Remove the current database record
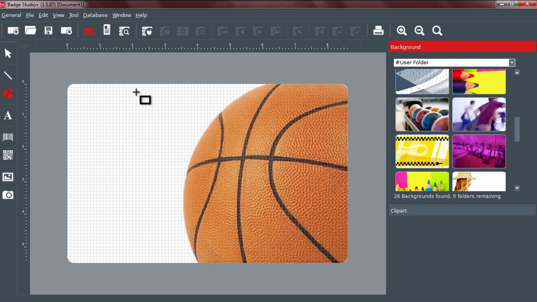 (337, 31)
